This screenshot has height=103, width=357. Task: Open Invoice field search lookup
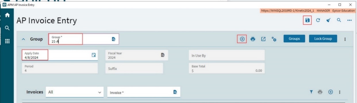click(x=175, y=92)
